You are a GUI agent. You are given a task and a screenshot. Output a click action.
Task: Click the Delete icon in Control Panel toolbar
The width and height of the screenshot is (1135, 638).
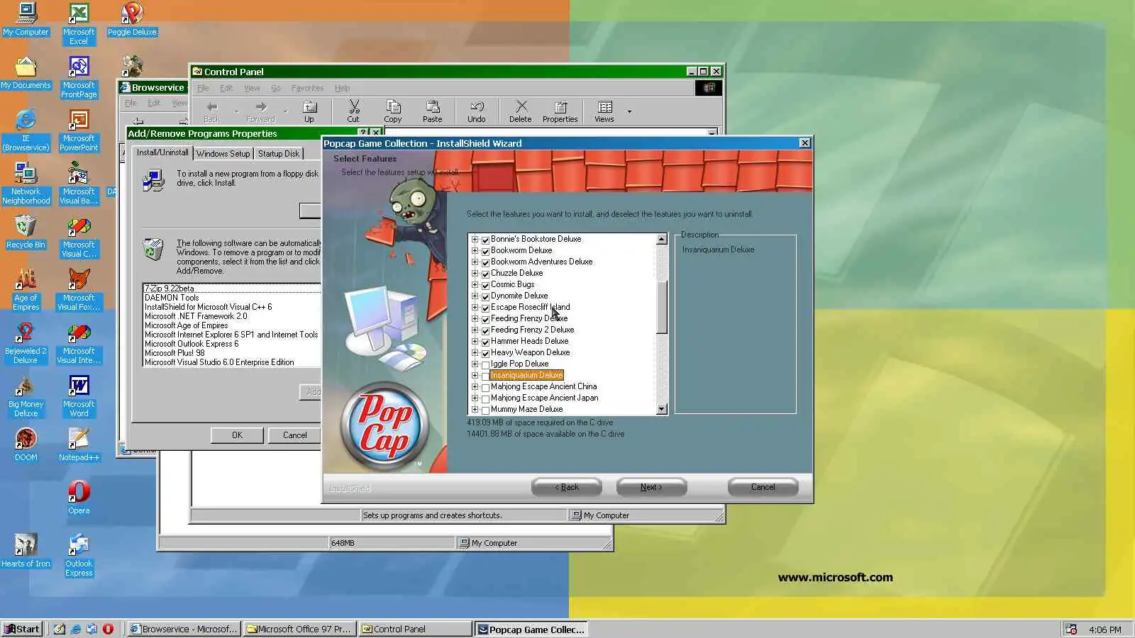click(x=521, y=111)
